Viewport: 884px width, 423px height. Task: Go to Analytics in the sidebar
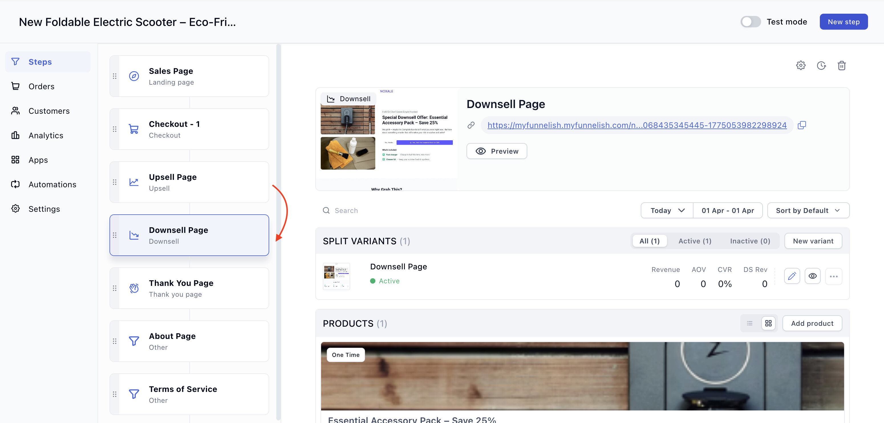click(x=46, y=135)
